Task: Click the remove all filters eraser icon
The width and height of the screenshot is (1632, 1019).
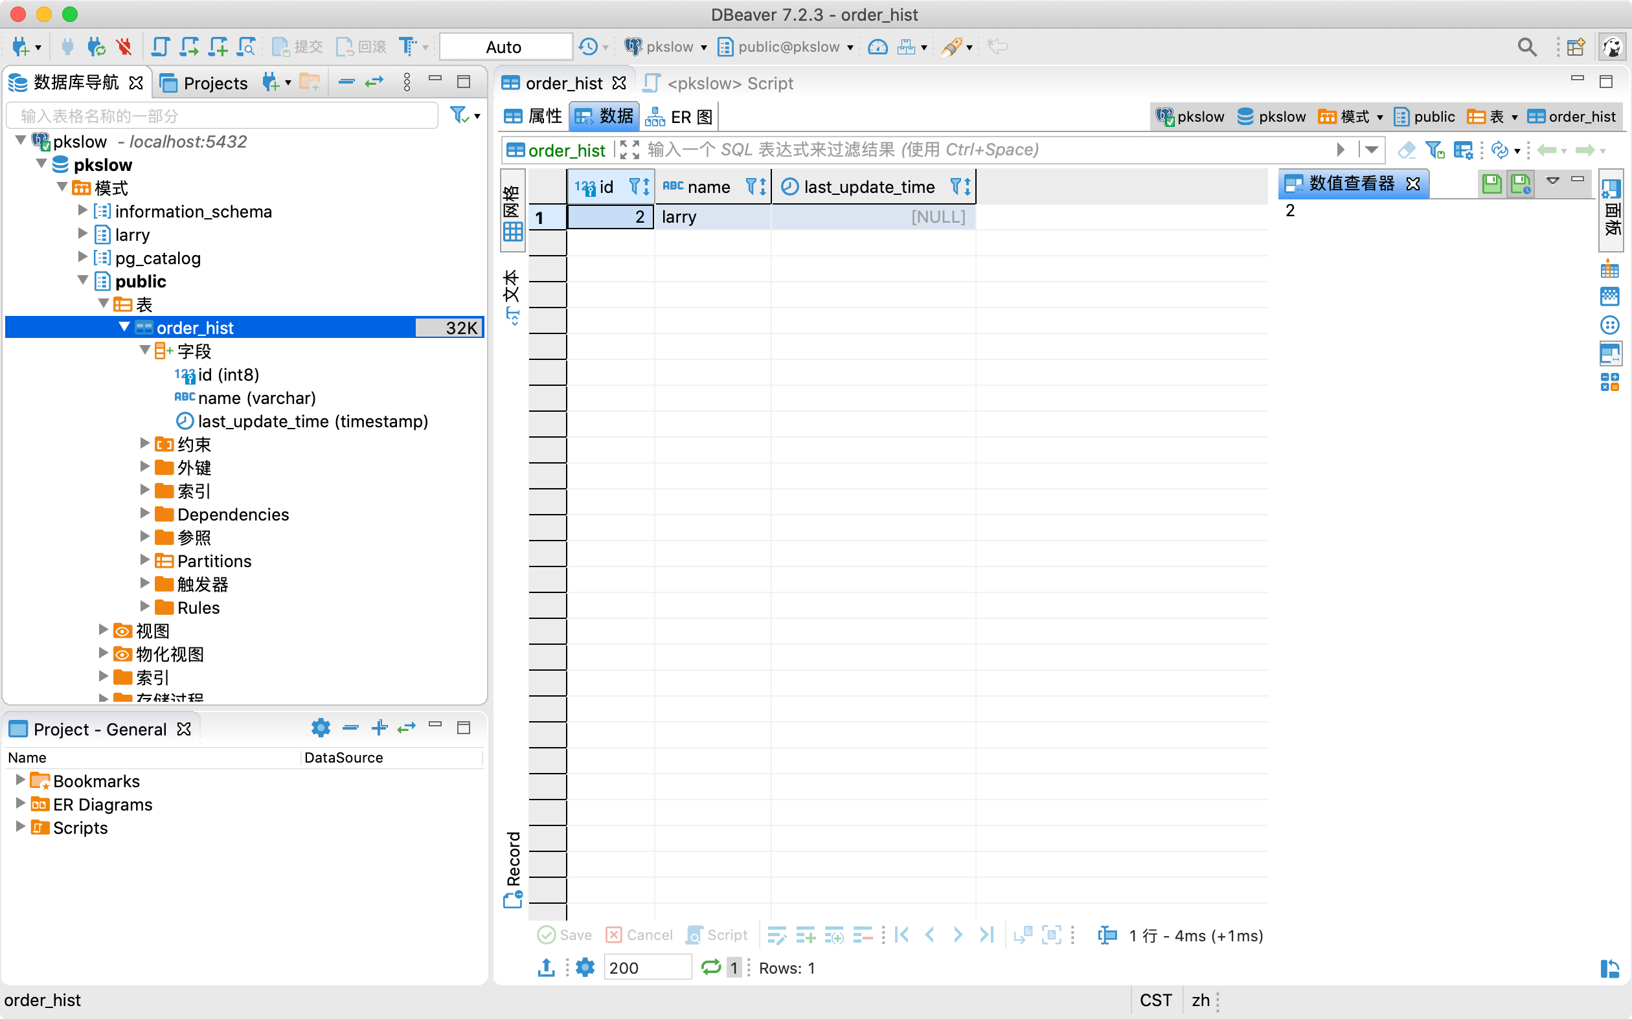Action: (x=1406, y=150)
